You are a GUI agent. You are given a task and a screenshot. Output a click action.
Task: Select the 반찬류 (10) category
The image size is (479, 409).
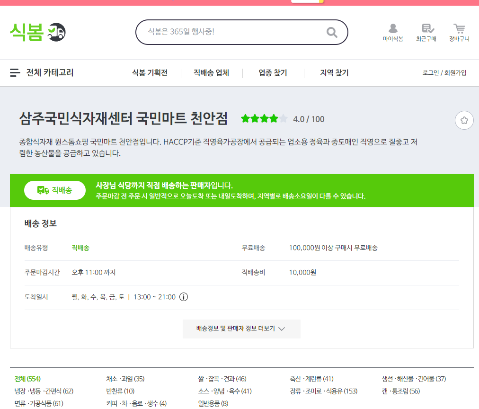(120, 391)
